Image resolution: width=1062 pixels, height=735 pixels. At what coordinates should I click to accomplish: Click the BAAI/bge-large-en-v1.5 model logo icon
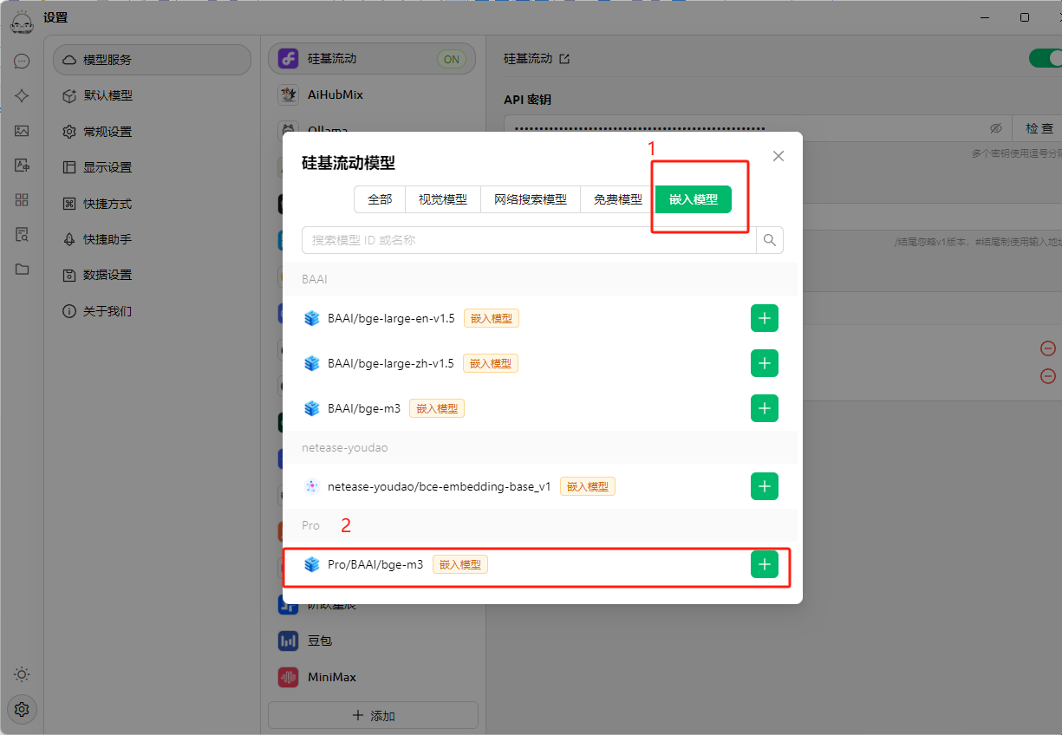312,318
